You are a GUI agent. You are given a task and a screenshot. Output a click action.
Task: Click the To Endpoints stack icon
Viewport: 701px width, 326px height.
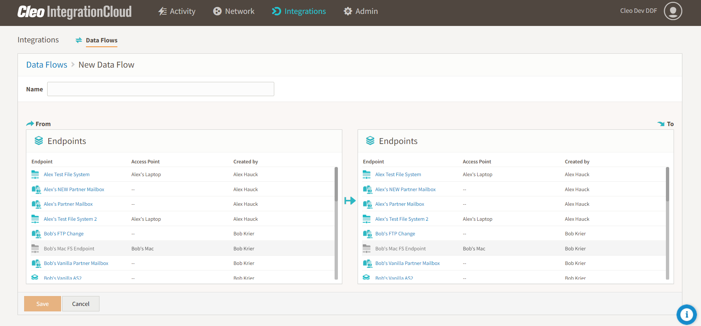point(370,141)
